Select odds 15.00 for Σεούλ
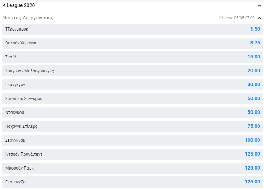Screen dimensions: 264x190 (254, 57)
